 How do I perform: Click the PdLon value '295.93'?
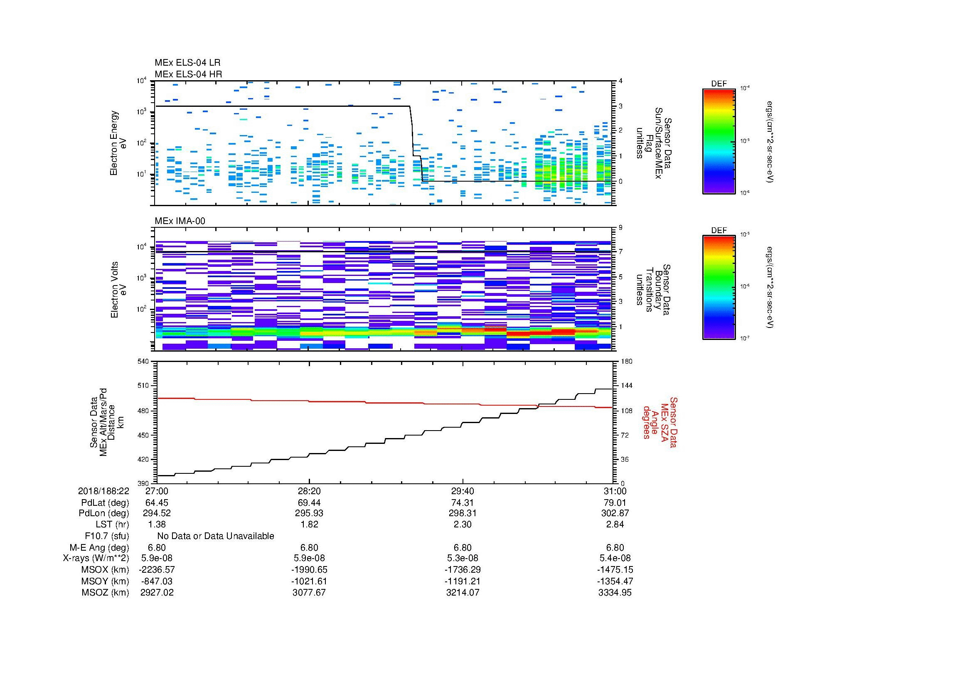click(x=310, y=513)
